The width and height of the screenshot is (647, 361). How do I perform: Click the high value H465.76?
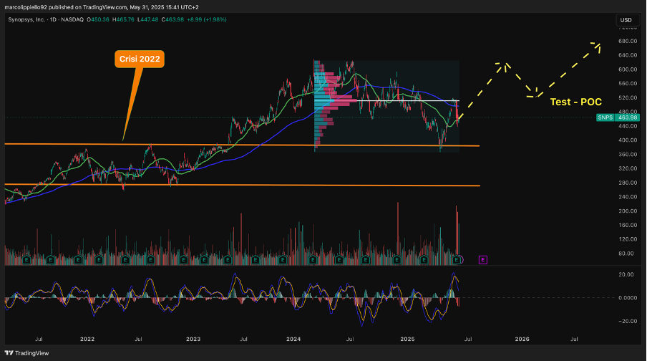click(123, 19)
